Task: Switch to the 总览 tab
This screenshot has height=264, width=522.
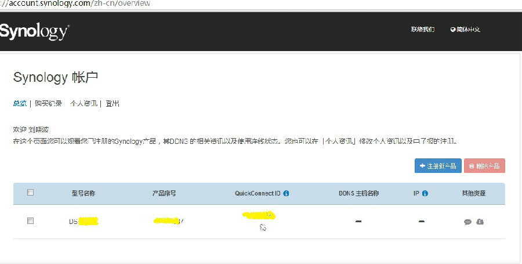Action: click(20, 103)
